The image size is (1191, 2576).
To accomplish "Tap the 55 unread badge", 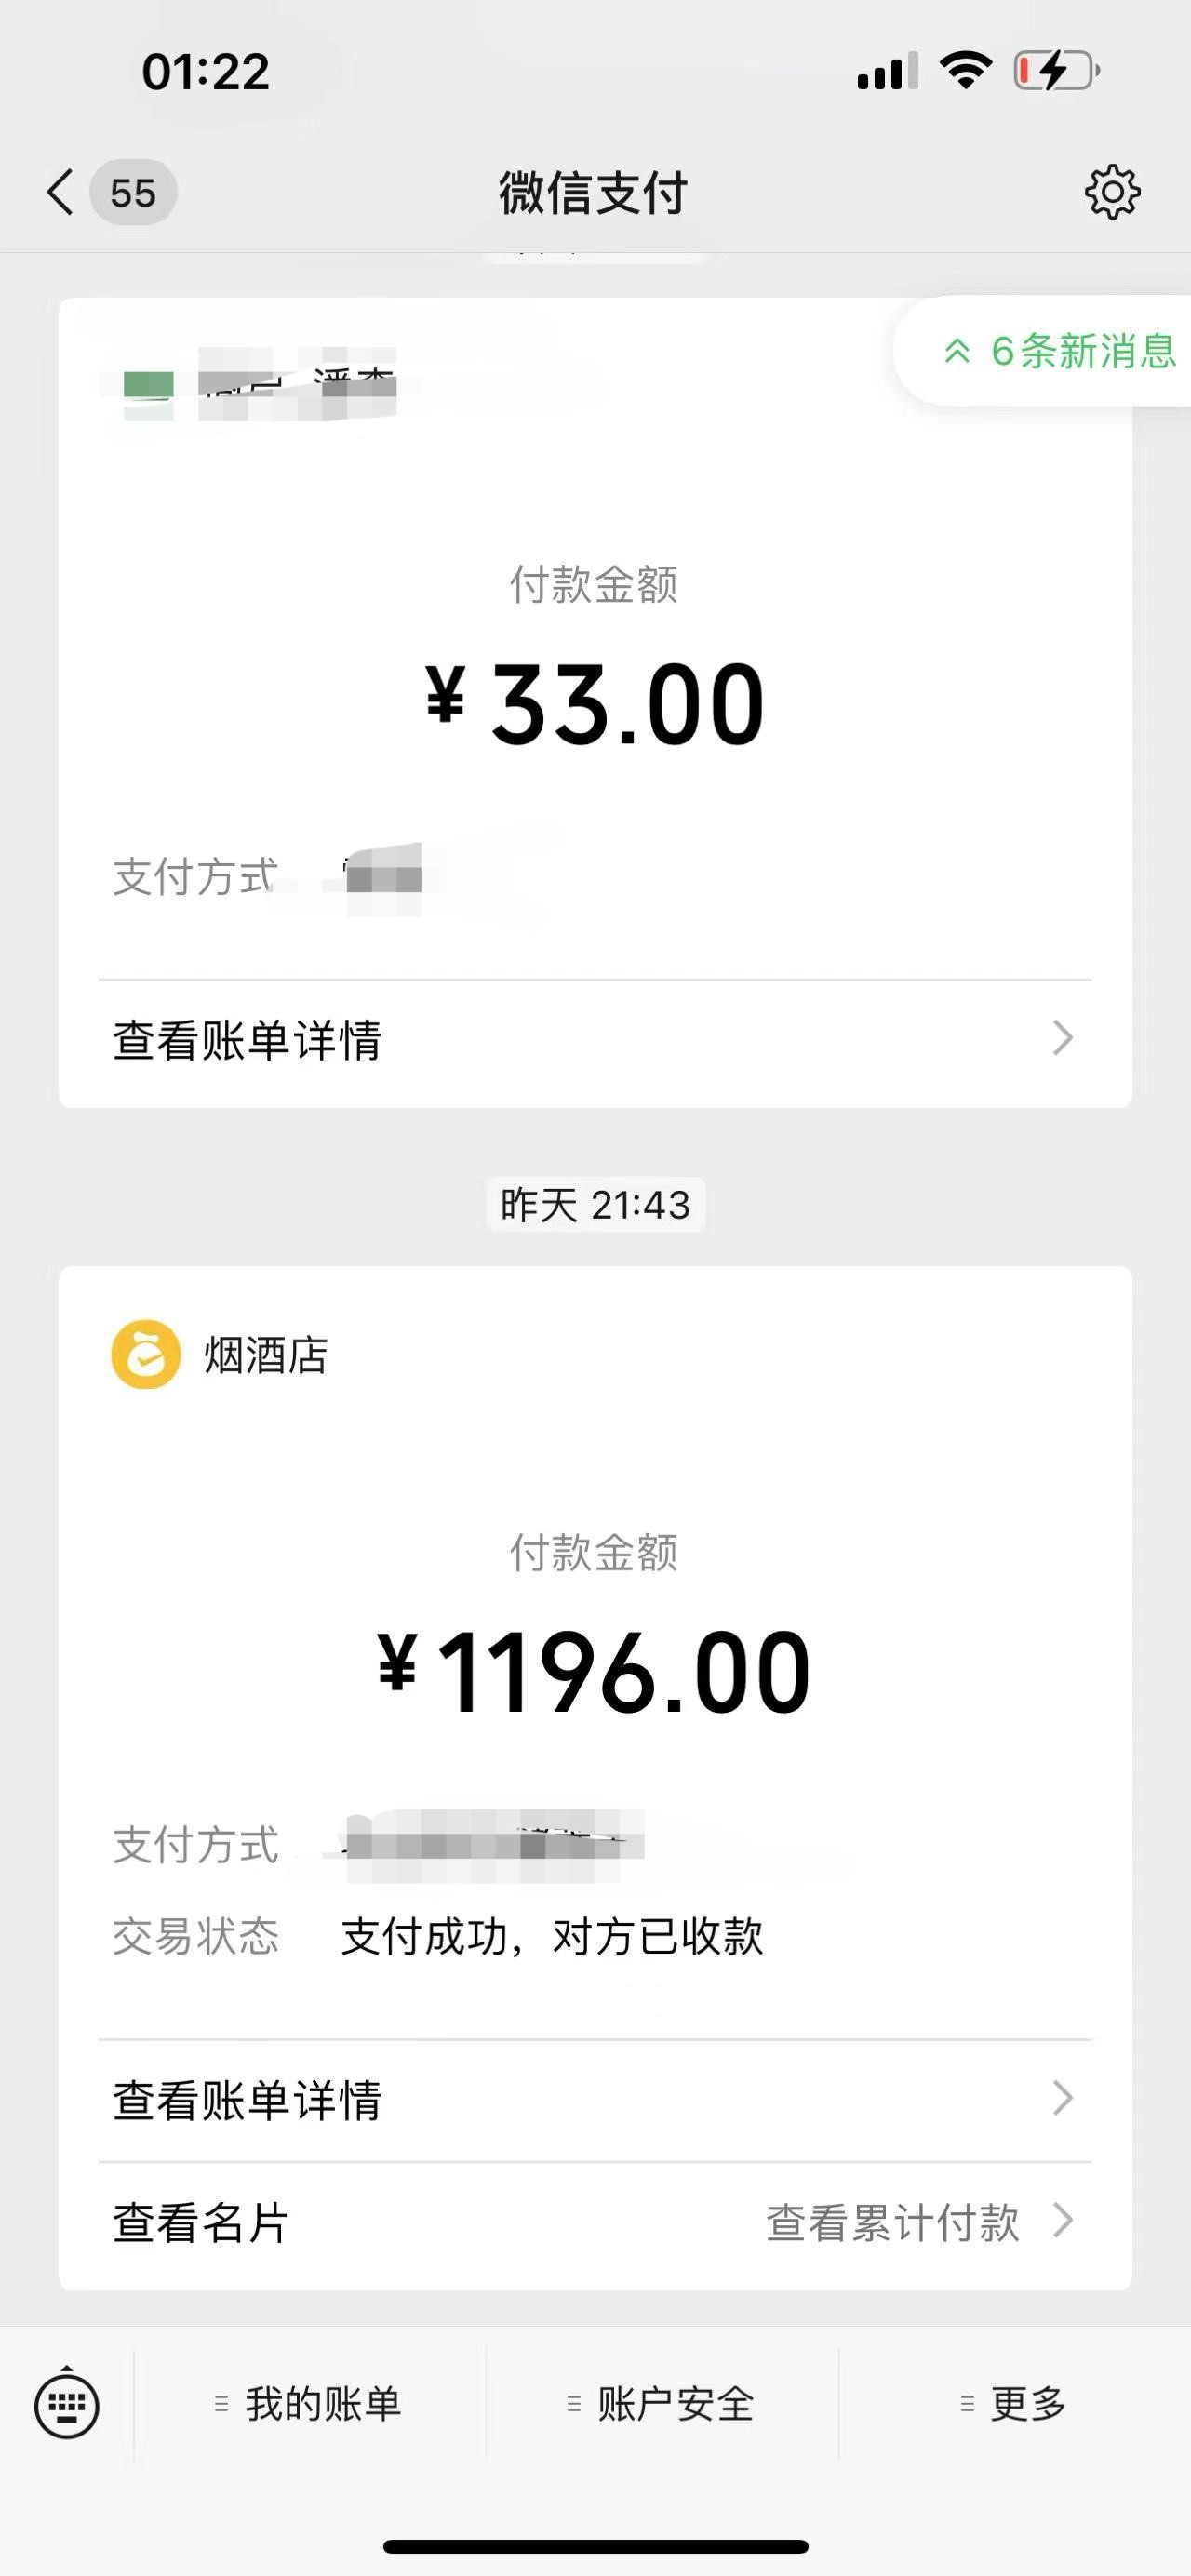I will click(133, 192).
